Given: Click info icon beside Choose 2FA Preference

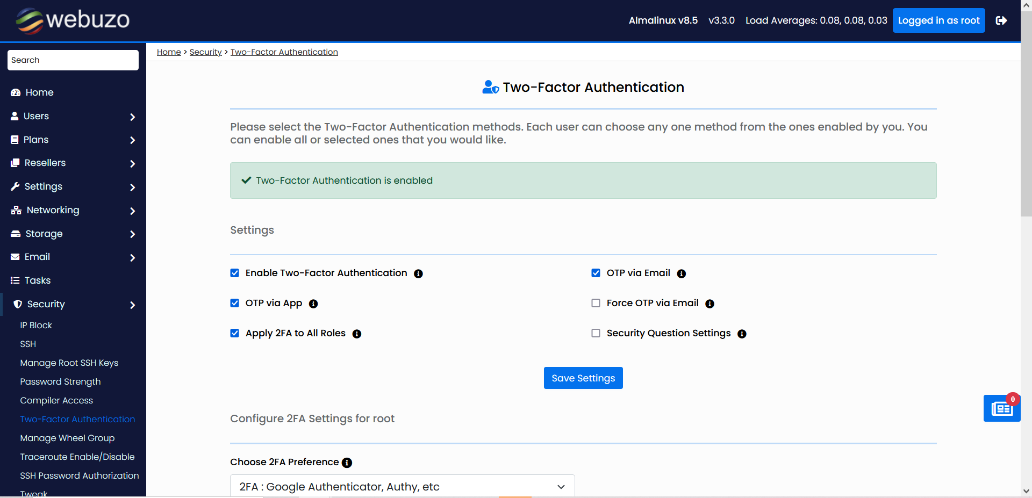Looking at the screenshot, I should click(347, 463).
